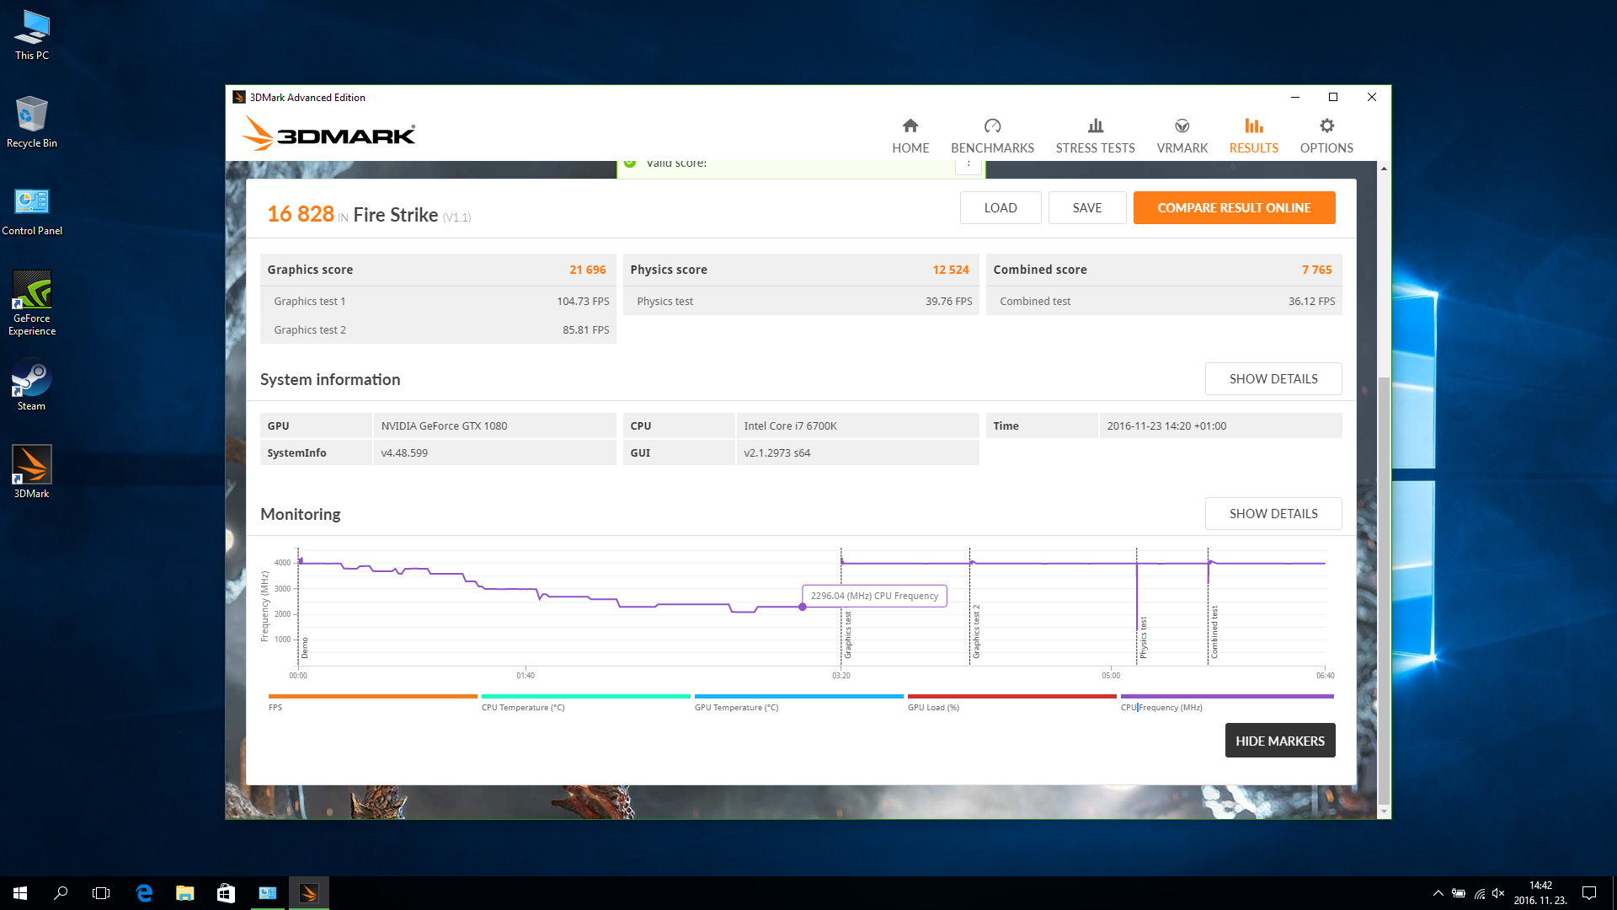Select the Control Panel desktop icon
The width and height of the screenshot is (1617, 910).
(32, 211)
